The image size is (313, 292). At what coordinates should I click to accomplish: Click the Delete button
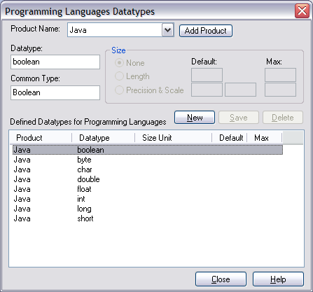click(x=283, y=118)
